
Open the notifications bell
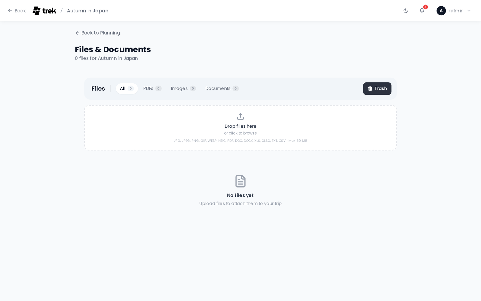[422, 11]
